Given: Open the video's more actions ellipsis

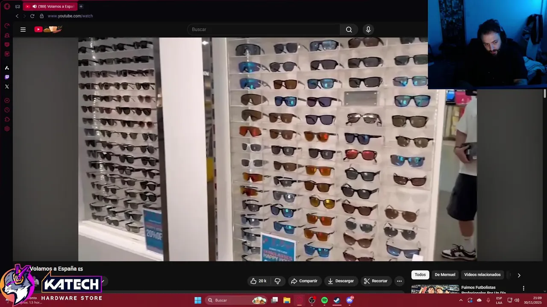Looking at the screenshot, I should pos(399,281).
